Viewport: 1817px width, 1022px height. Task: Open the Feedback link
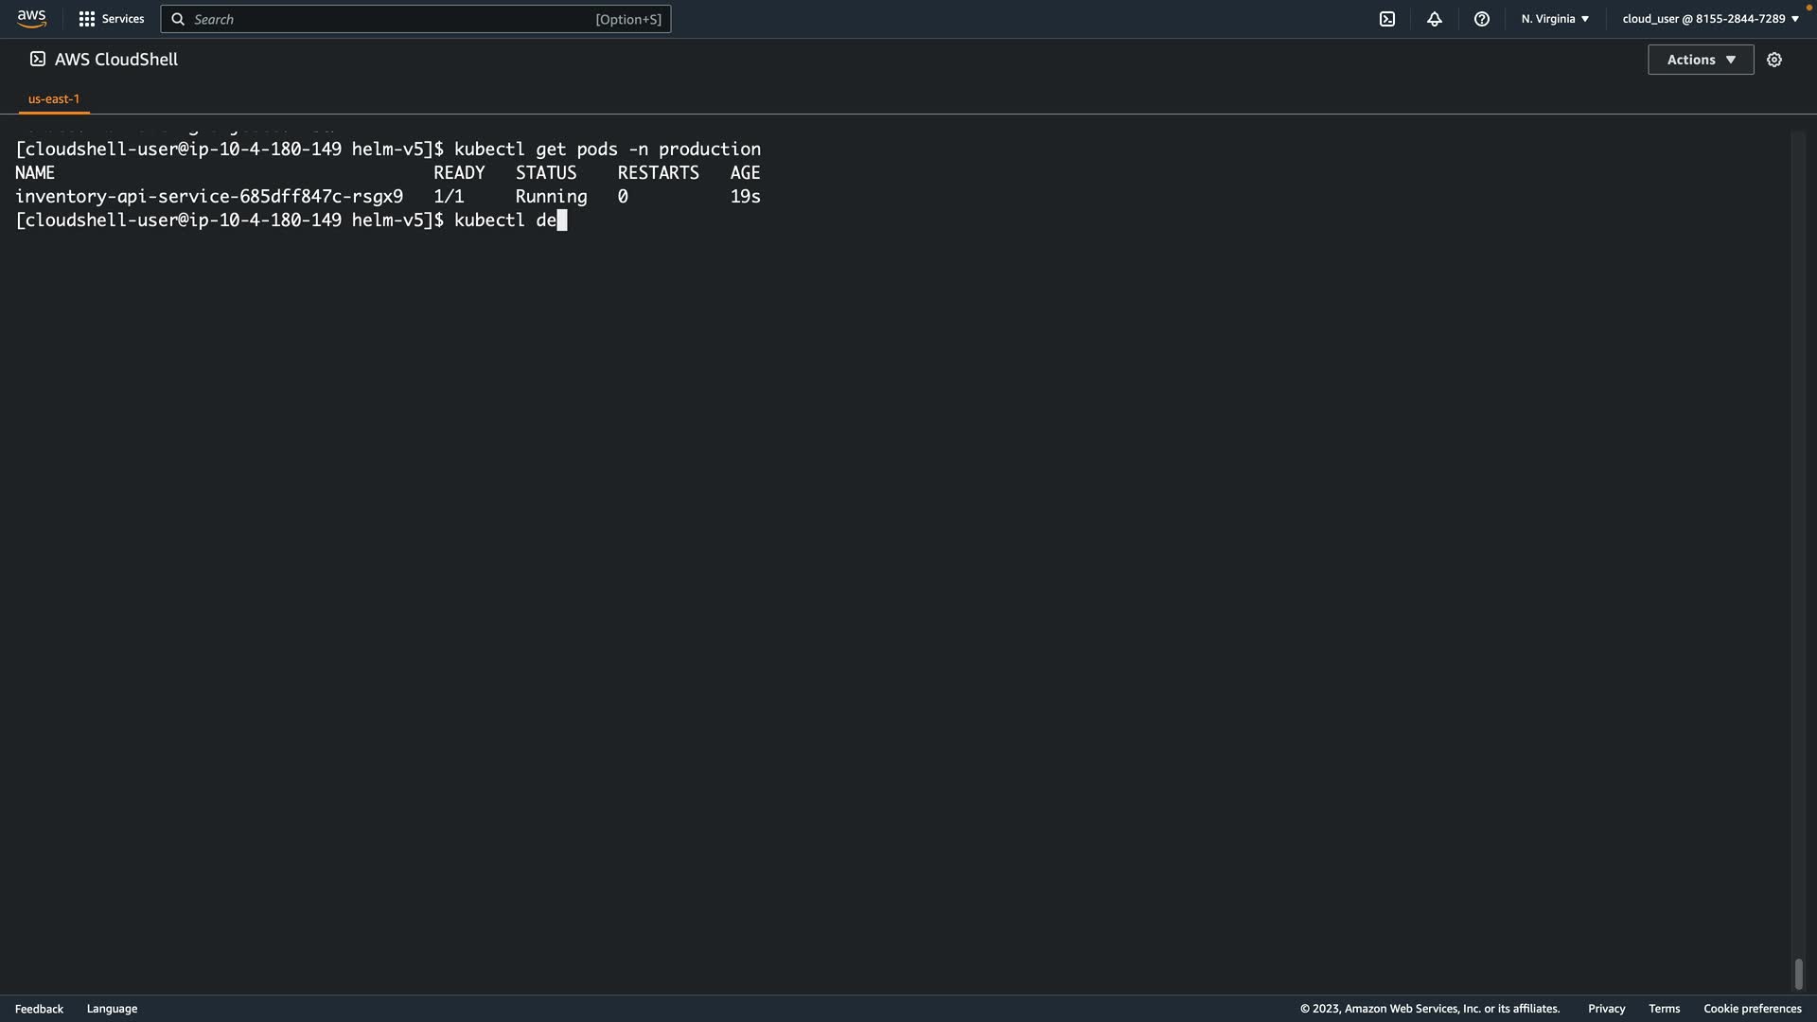click(39, 1009)
